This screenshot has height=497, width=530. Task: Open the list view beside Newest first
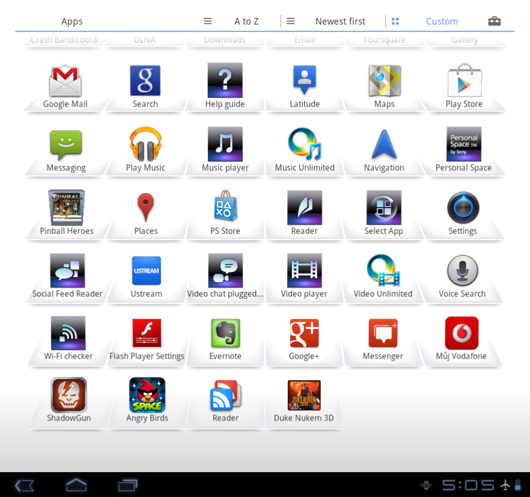(290, 21)
